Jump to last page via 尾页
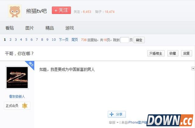The image size is (195, 128). pyautogui.click(x=75, y=40)
